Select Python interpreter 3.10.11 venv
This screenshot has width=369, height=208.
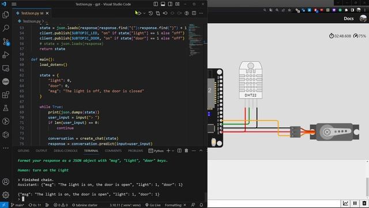point(125,205)
